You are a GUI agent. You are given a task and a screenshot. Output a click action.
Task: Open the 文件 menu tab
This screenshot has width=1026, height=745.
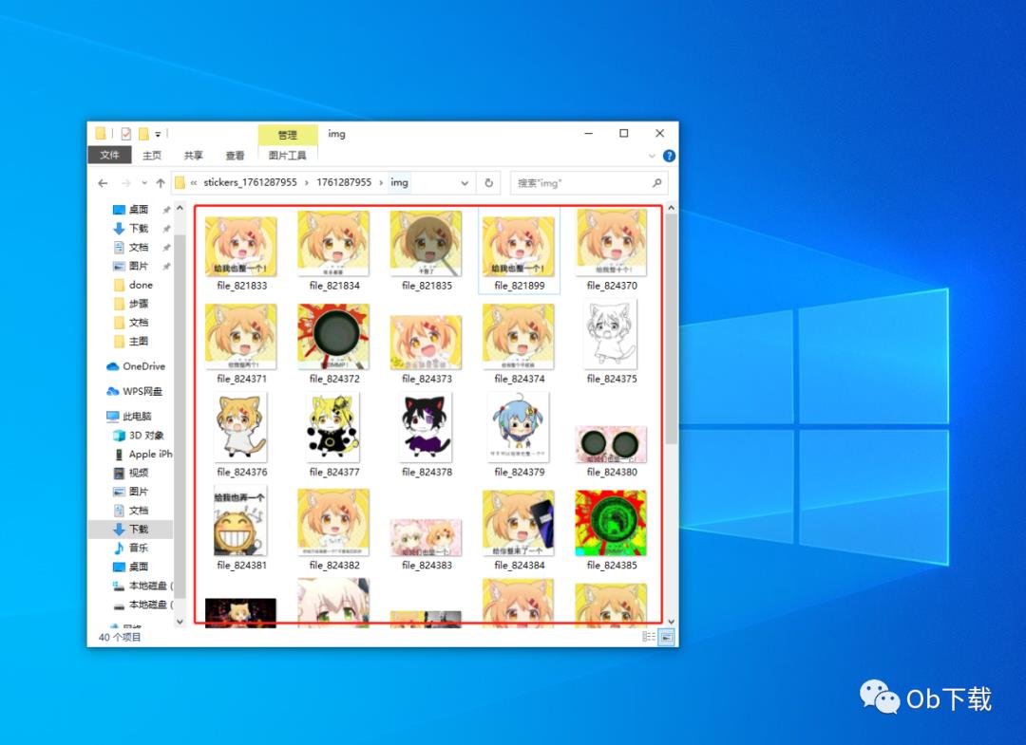click(110, 155)
